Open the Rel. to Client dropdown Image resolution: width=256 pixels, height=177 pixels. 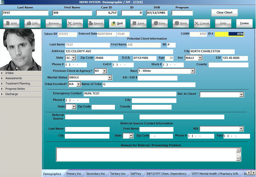click(x=242, y=94)
